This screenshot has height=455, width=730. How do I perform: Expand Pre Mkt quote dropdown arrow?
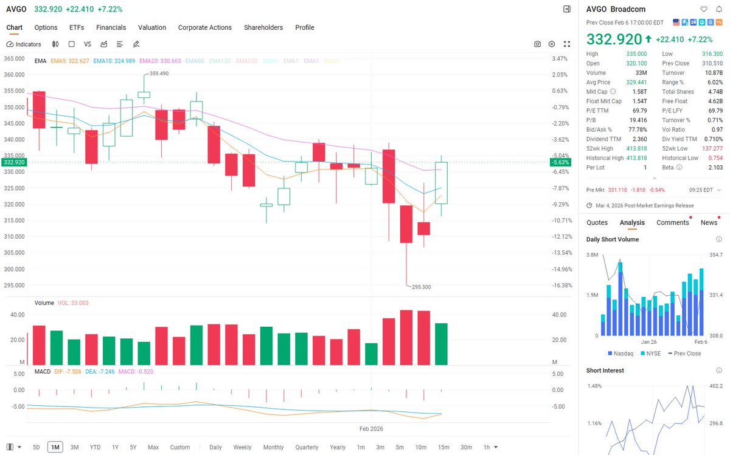tap(719, 190)
